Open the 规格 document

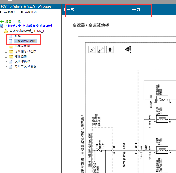18,36
